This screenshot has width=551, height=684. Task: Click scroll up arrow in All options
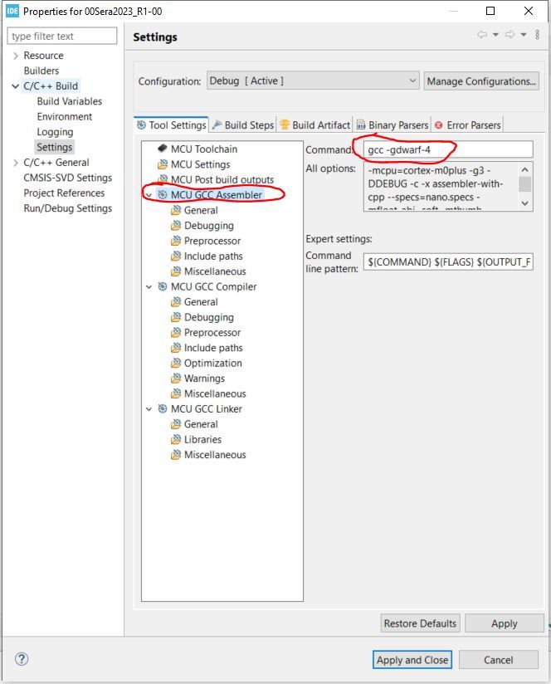coord(525,169)
